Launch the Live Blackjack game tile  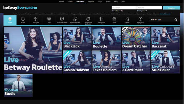point(77,38)
